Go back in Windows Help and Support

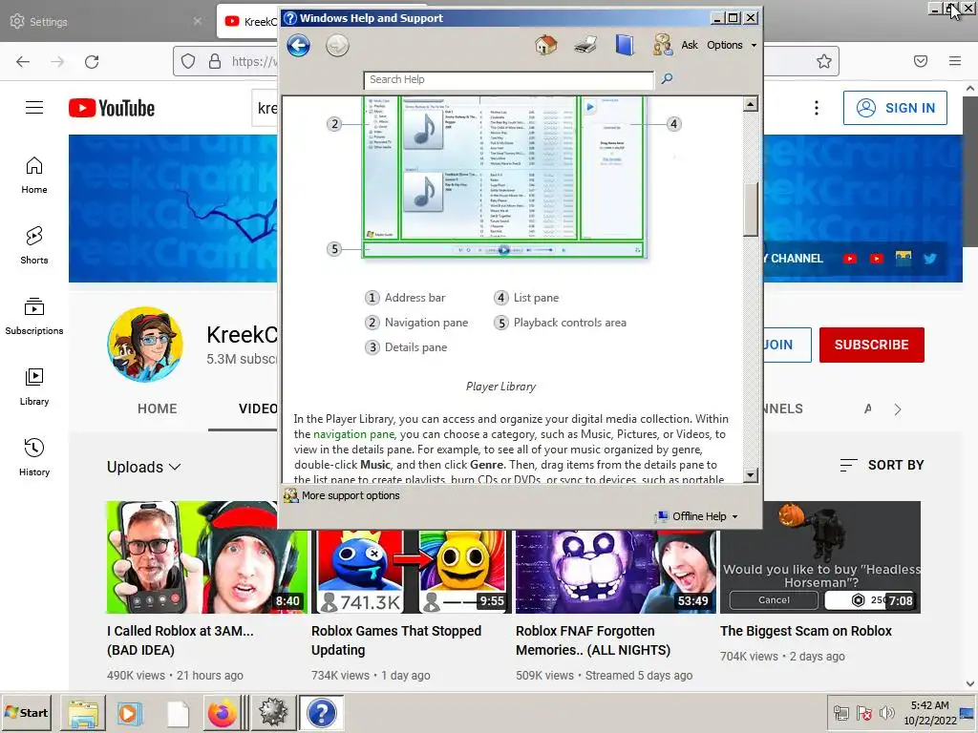click(x=298, y=46)
